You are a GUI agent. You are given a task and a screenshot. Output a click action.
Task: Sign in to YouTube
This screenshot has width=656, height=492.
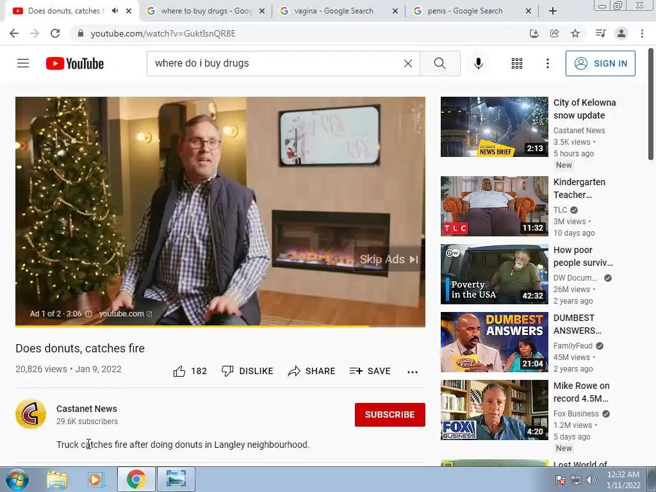click(600, 63)
